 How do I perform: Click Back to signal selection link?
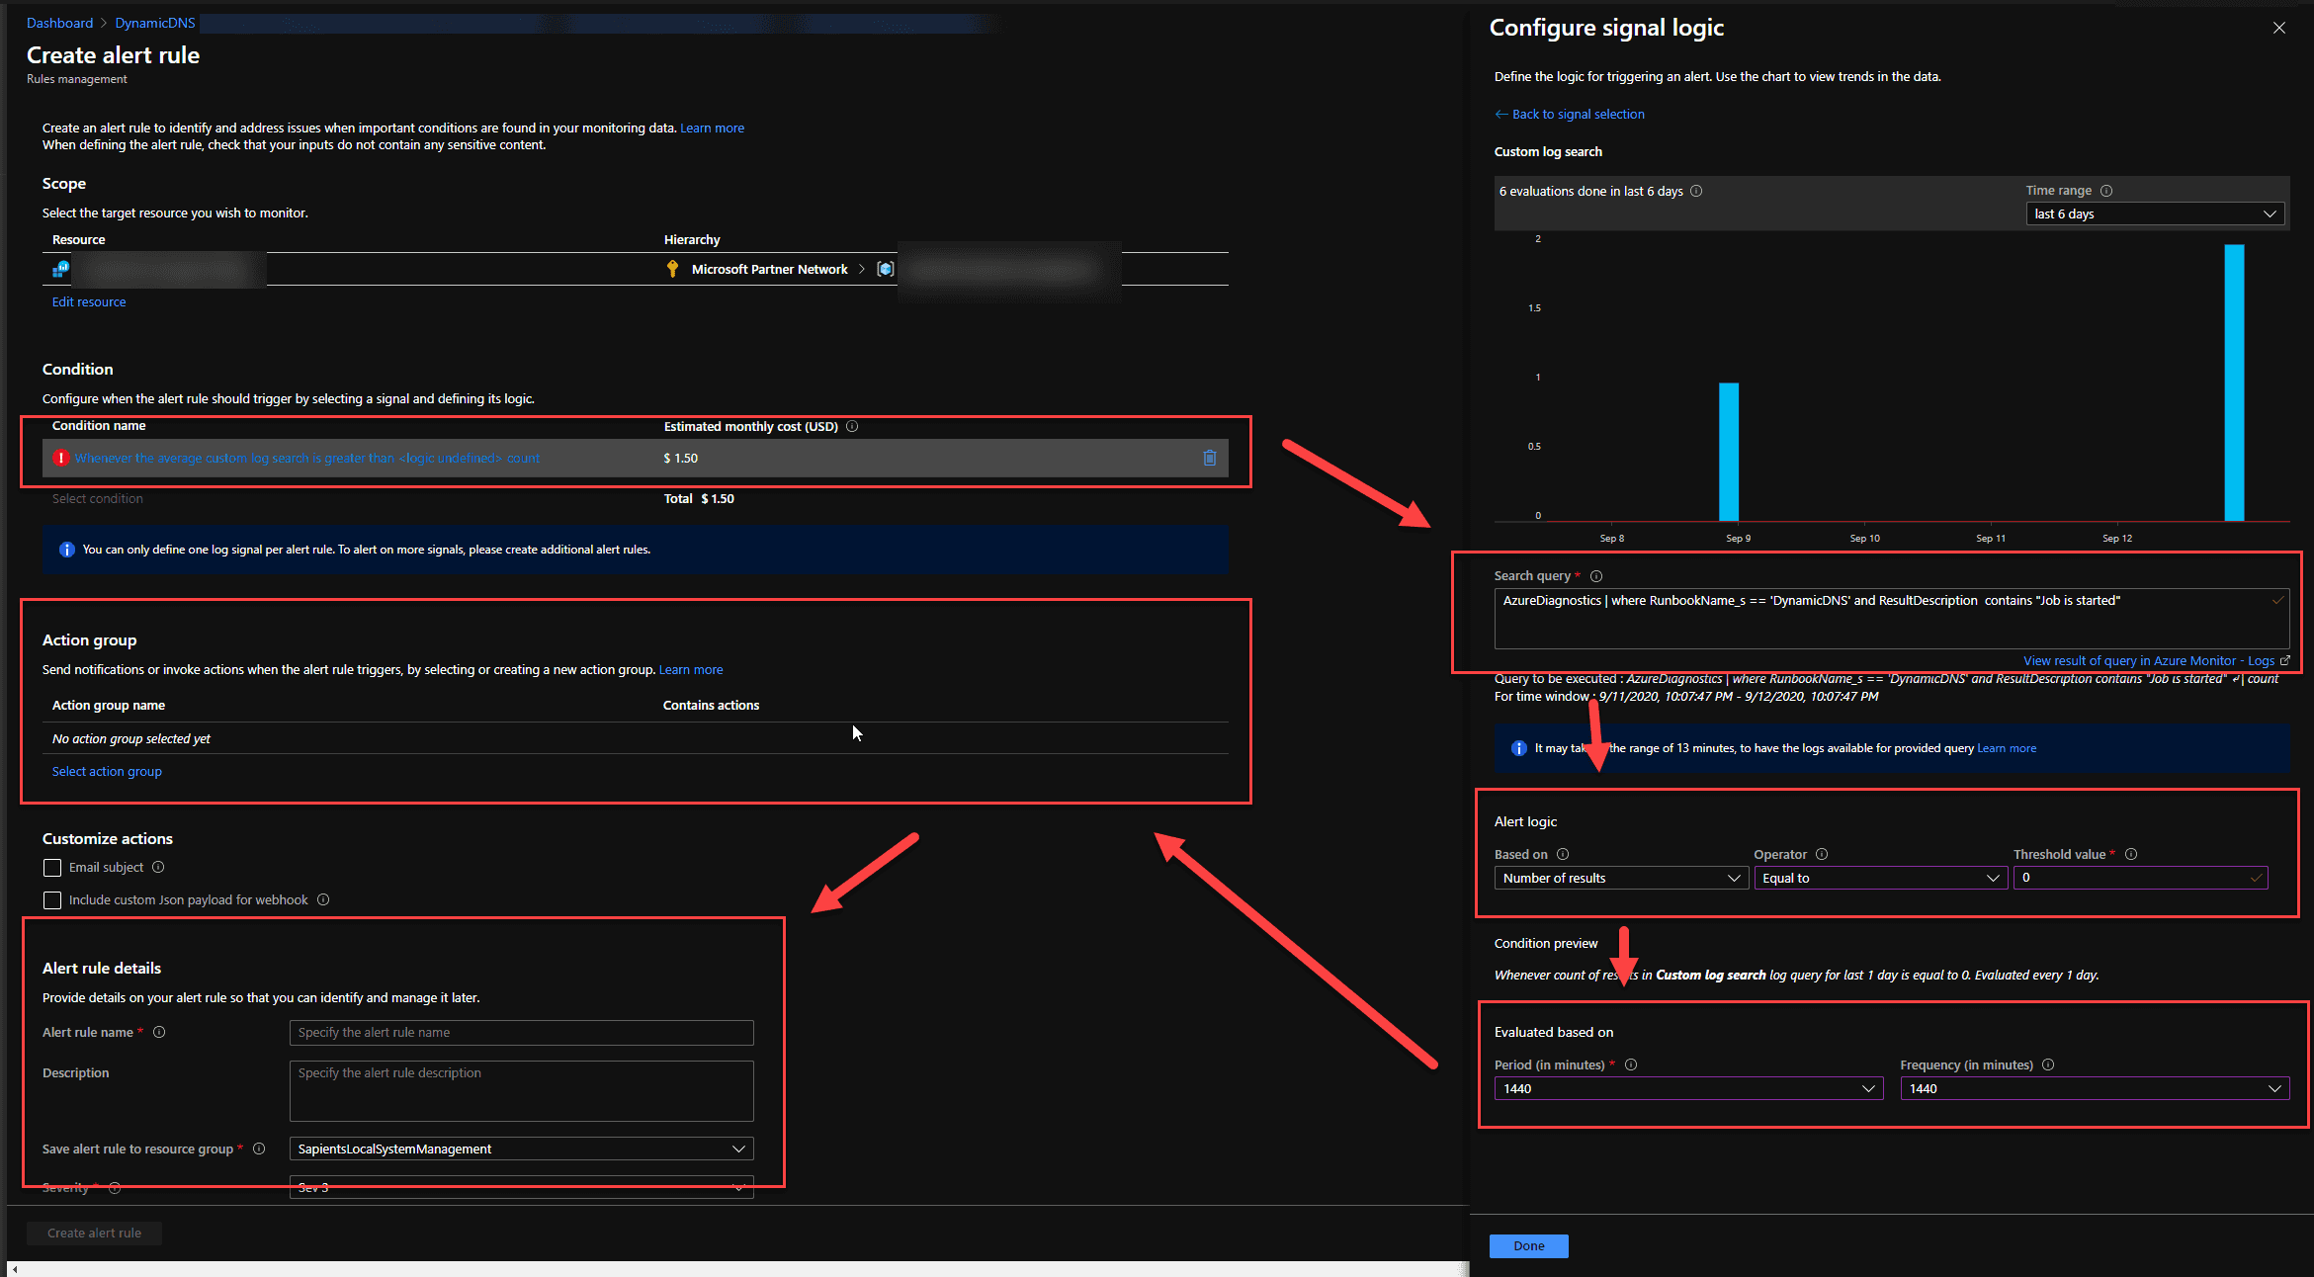[1570, 114]
